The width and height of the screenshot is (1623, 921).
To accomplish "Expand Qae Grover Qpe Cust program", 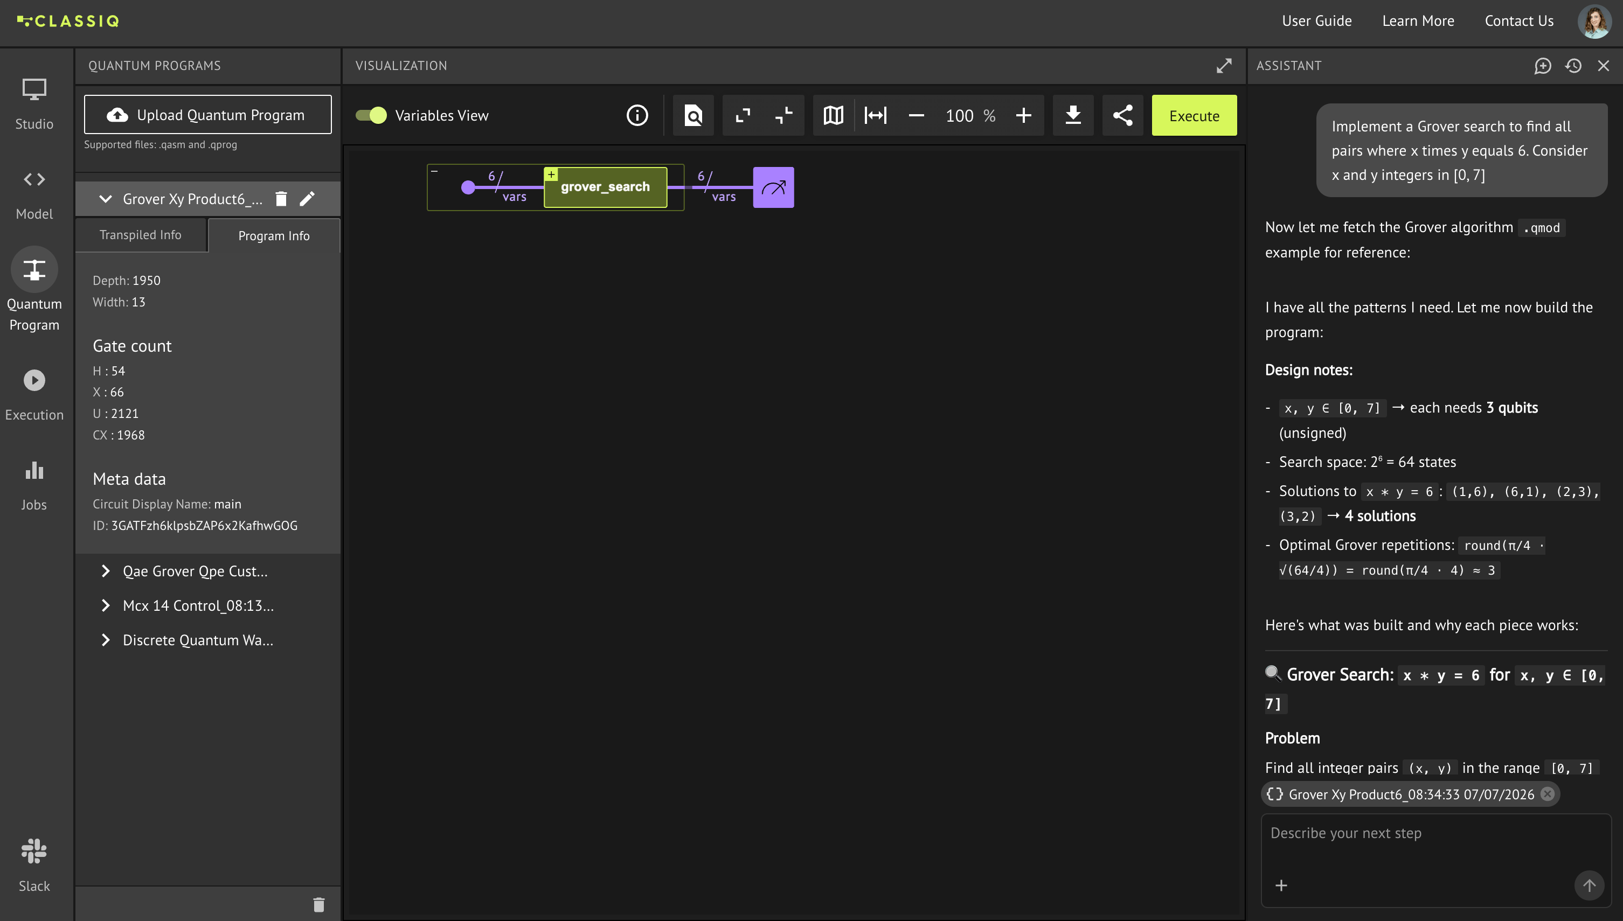I will 106,571.
